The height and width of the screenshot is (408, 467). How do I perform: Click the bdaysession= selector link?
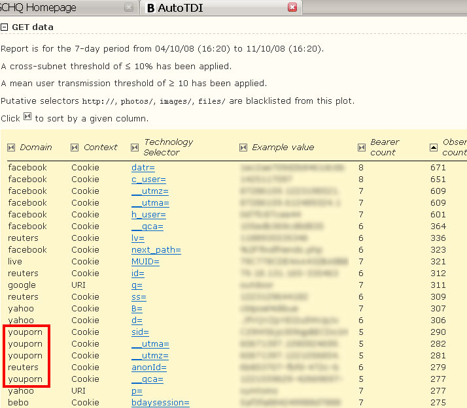[x=160, y=403]
